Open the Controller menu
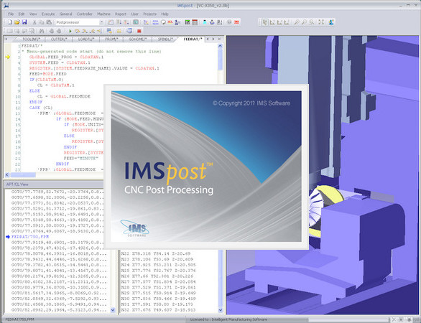The width and height of the screenshot is (421, 323). coord(85,14)
